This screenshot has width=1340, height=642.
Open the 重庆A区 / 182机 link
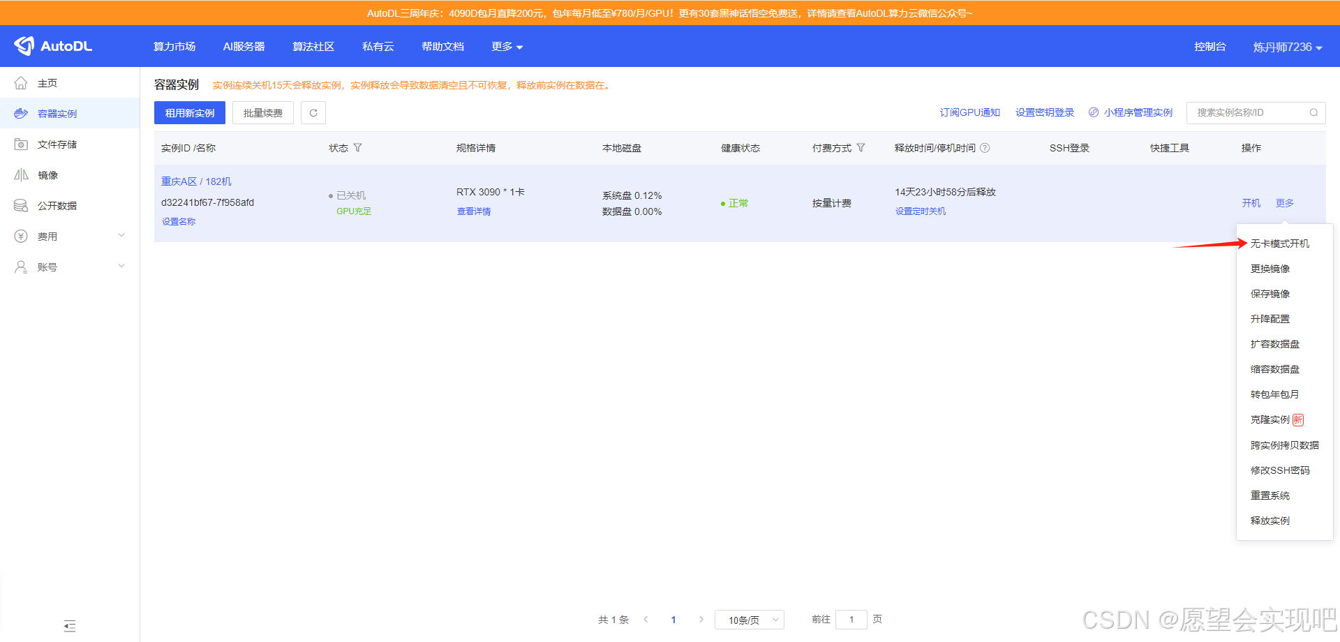(x=196, y=181)
